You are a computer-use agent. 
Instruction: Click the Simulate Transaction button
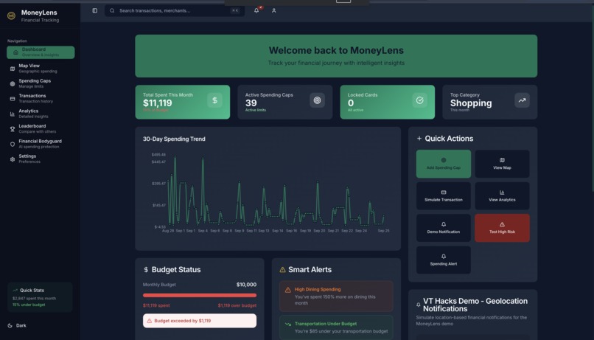(x=444, y=196)
